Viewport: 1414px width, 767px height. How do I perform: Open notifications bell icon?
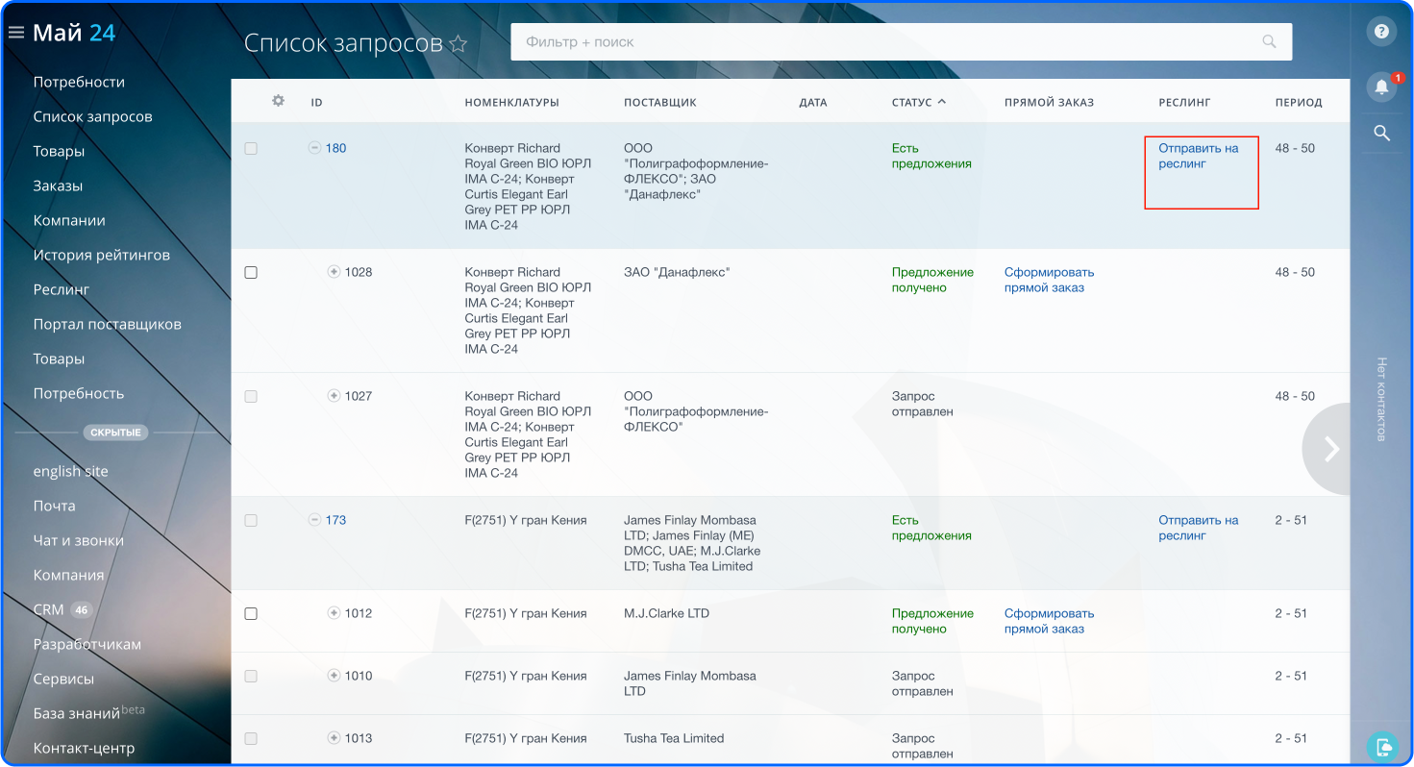pos(1381,87)
